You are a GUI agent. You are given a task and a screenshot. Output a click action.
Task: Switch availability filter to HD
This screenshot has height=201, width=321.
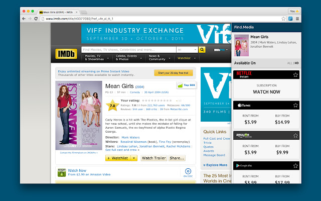pyautogui.click(x=296, y=63)
